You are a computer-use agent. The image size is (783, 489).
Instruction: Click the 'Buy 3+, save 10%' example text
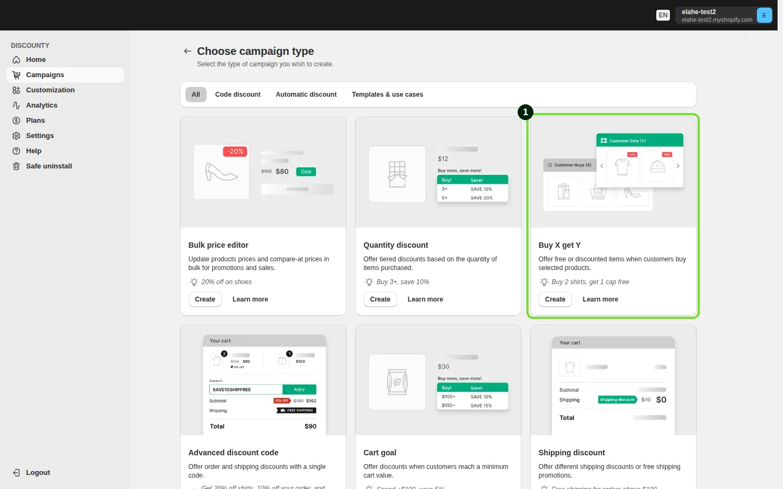pos(403,282)
